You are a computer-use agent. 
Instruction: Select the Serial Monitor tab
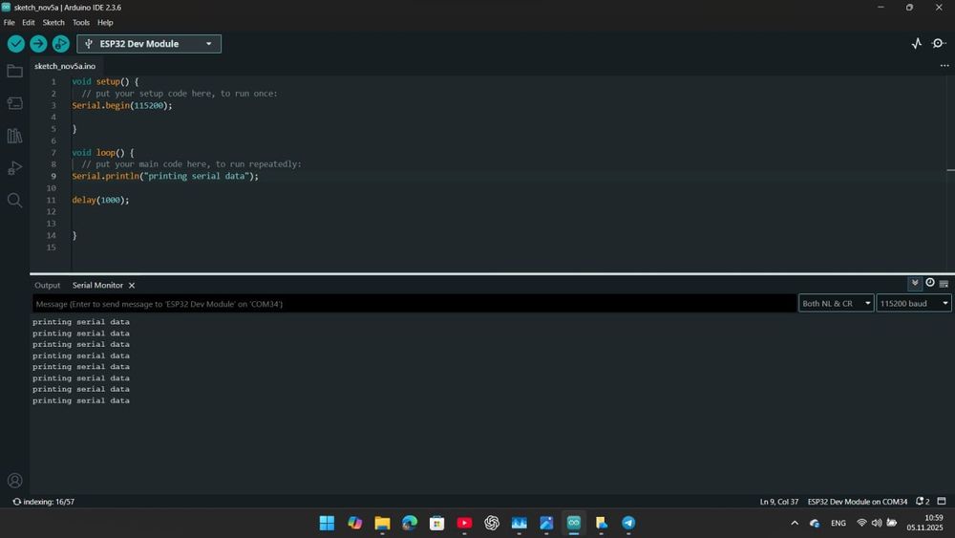click(97, 285)
